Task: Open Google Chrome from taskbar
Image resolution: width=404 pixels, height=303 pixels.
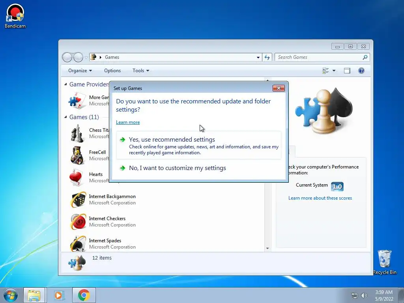Action: 84,296
